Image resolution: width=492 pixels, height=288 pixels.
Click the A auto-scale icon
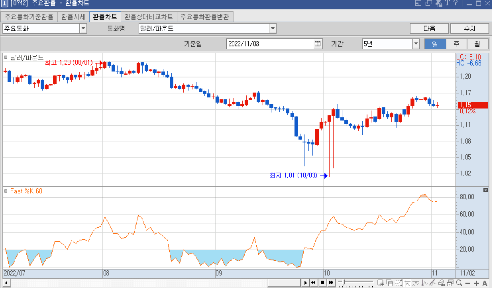pyautogui.click(x=485, y=283)
